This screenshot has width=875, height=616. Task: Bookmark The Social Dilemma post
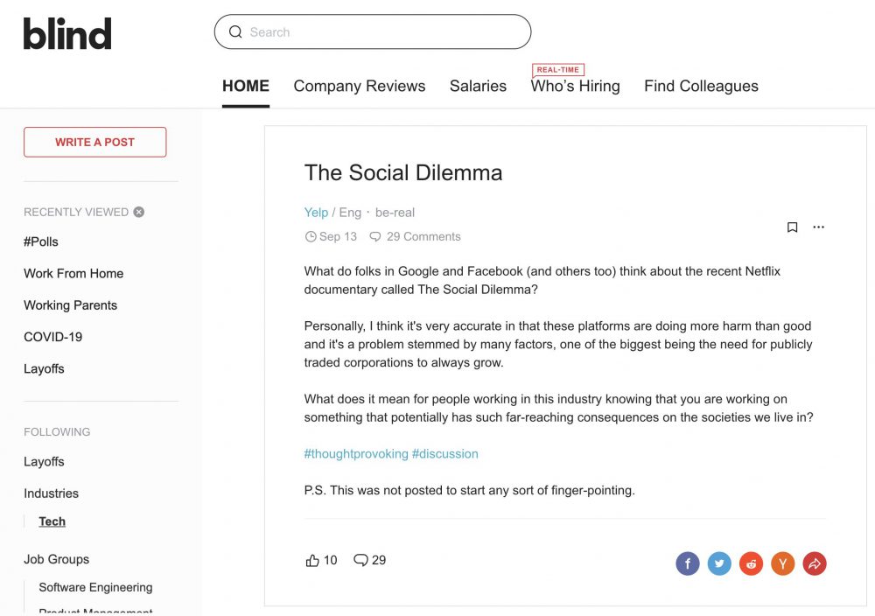(792, 227)
